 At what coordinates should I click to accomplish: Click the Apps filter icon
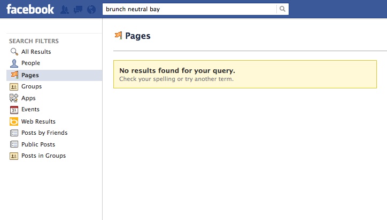click(14, 98)
